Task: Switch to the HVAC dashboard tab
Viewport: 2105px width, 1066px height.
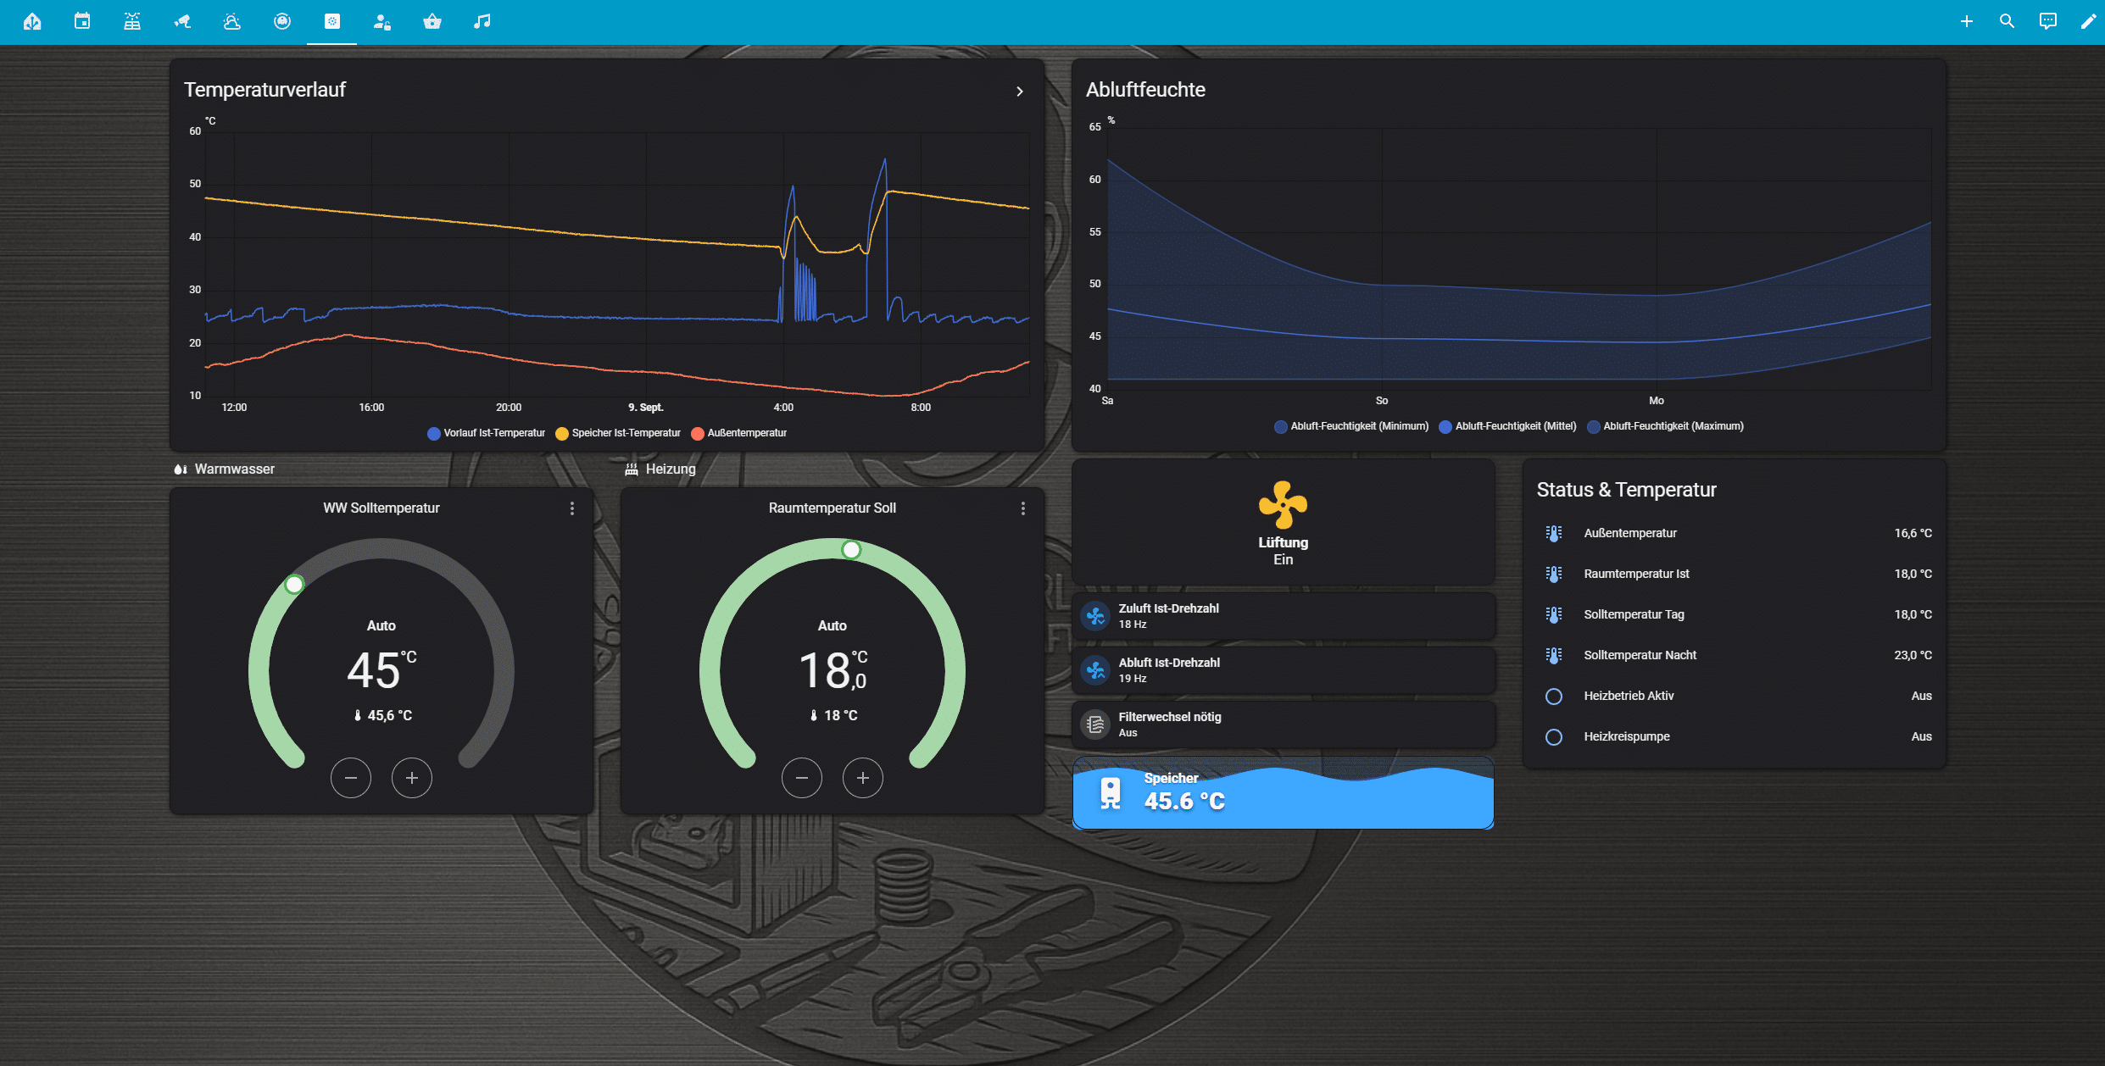Action: pos(332,21)
